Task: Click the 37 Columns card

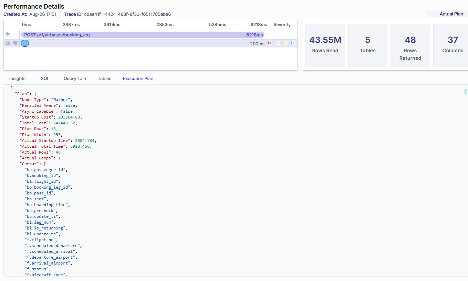Action: tap(451, 45)
